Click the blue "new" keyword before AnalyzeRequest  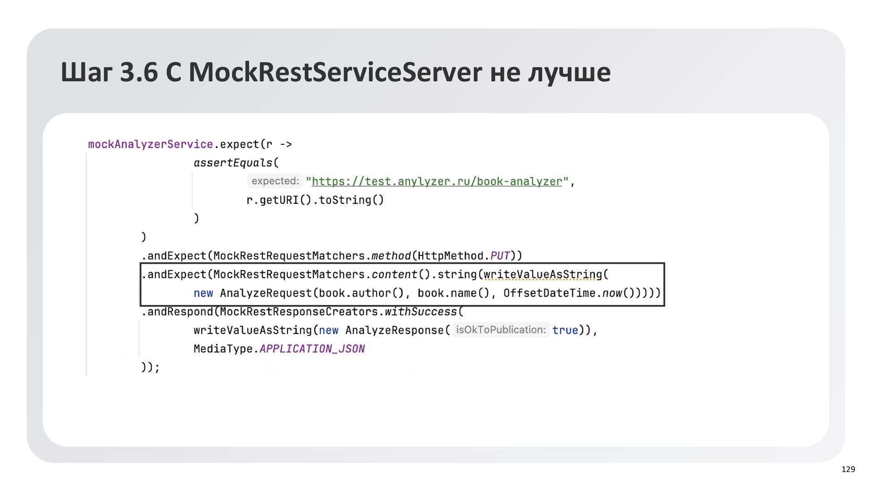pyautogui.click(x=203, y=294)
